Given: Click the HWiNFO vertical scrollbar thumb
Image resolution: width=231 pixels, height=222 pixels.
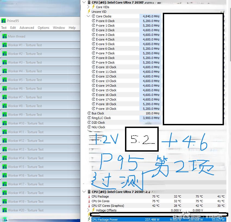Looking at the screenshot, I should click(x=230, y=35).
